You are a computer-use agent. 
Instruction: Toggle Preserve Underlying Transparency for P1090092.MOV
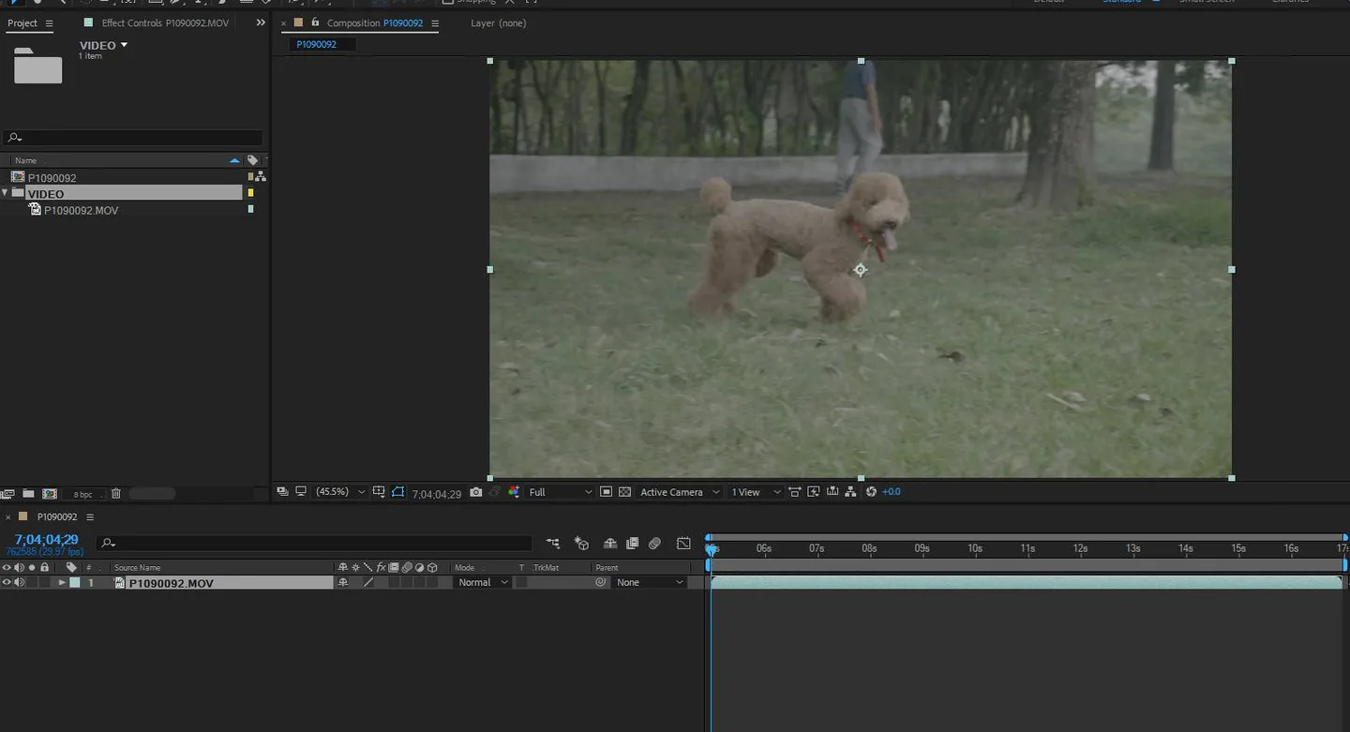521,583
